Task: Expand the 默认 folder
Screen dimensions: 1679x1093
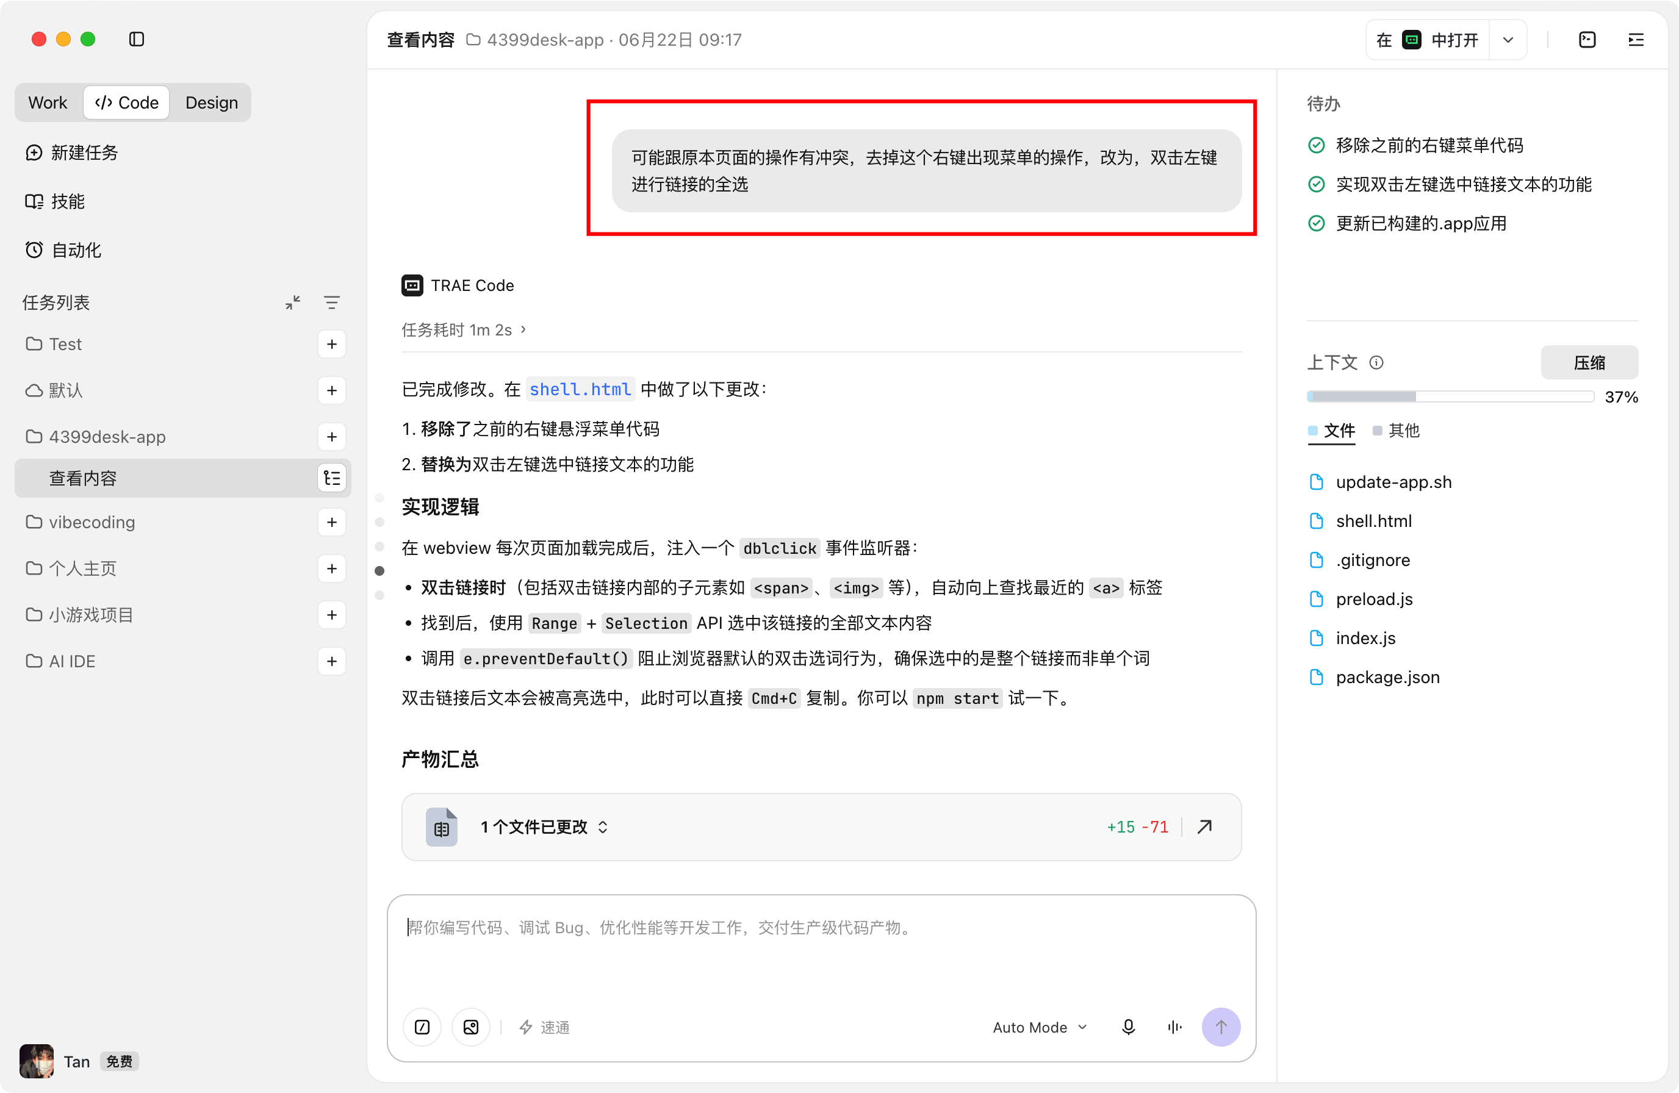Action: pos(55,390)
